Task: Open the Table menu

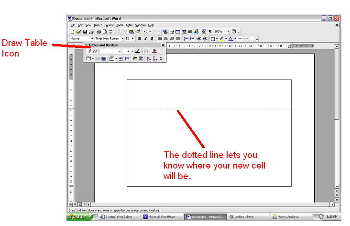Action: pos(129,25)
